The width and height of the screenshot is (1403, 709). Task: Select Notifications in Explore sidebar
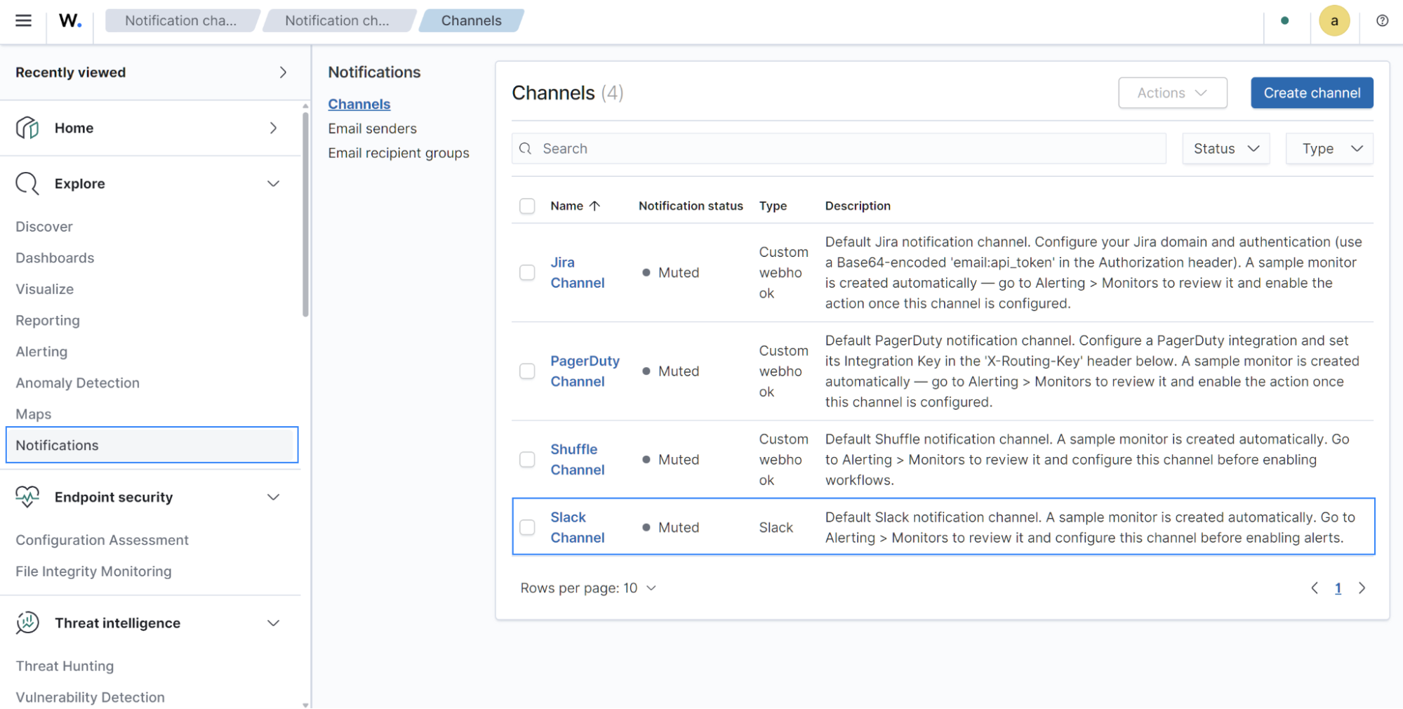click(x=152, y=445)
